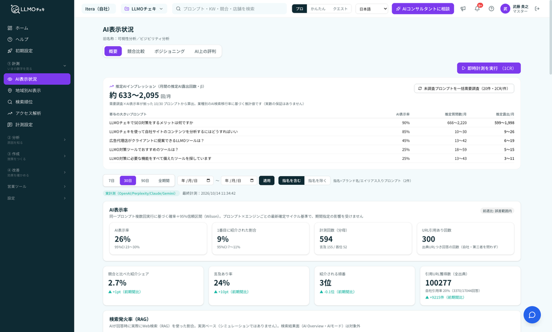The image size is (552, 332).
Task: Open the 日本語 language dropdown
Action: click(372, 9)
